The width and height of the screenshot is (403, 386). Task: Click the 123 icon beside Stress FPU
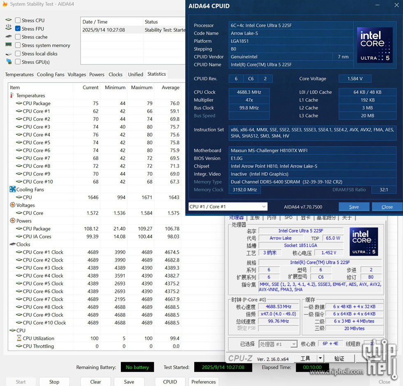click(9, 28)
